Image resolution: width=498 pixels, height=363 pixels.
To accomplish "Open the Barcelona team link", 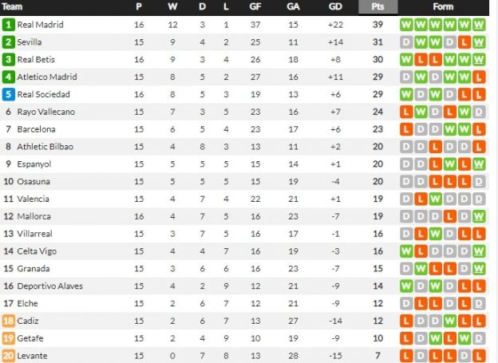I will 36,129.
